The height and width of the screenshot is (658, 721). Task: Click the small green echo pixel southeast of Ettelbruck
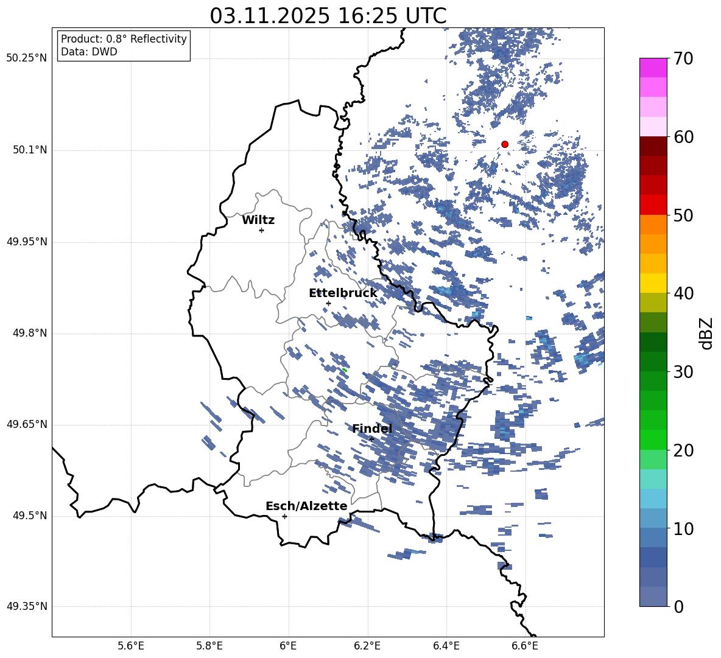pos(345,370)
